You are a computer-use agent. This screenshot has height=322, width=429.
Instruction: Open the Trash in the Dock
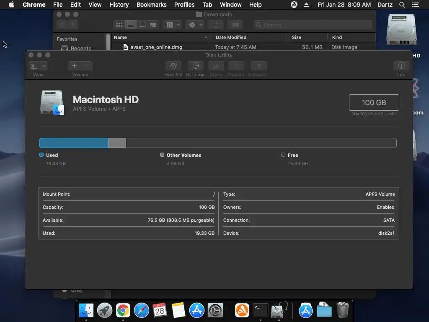click(x=342, y=310)
